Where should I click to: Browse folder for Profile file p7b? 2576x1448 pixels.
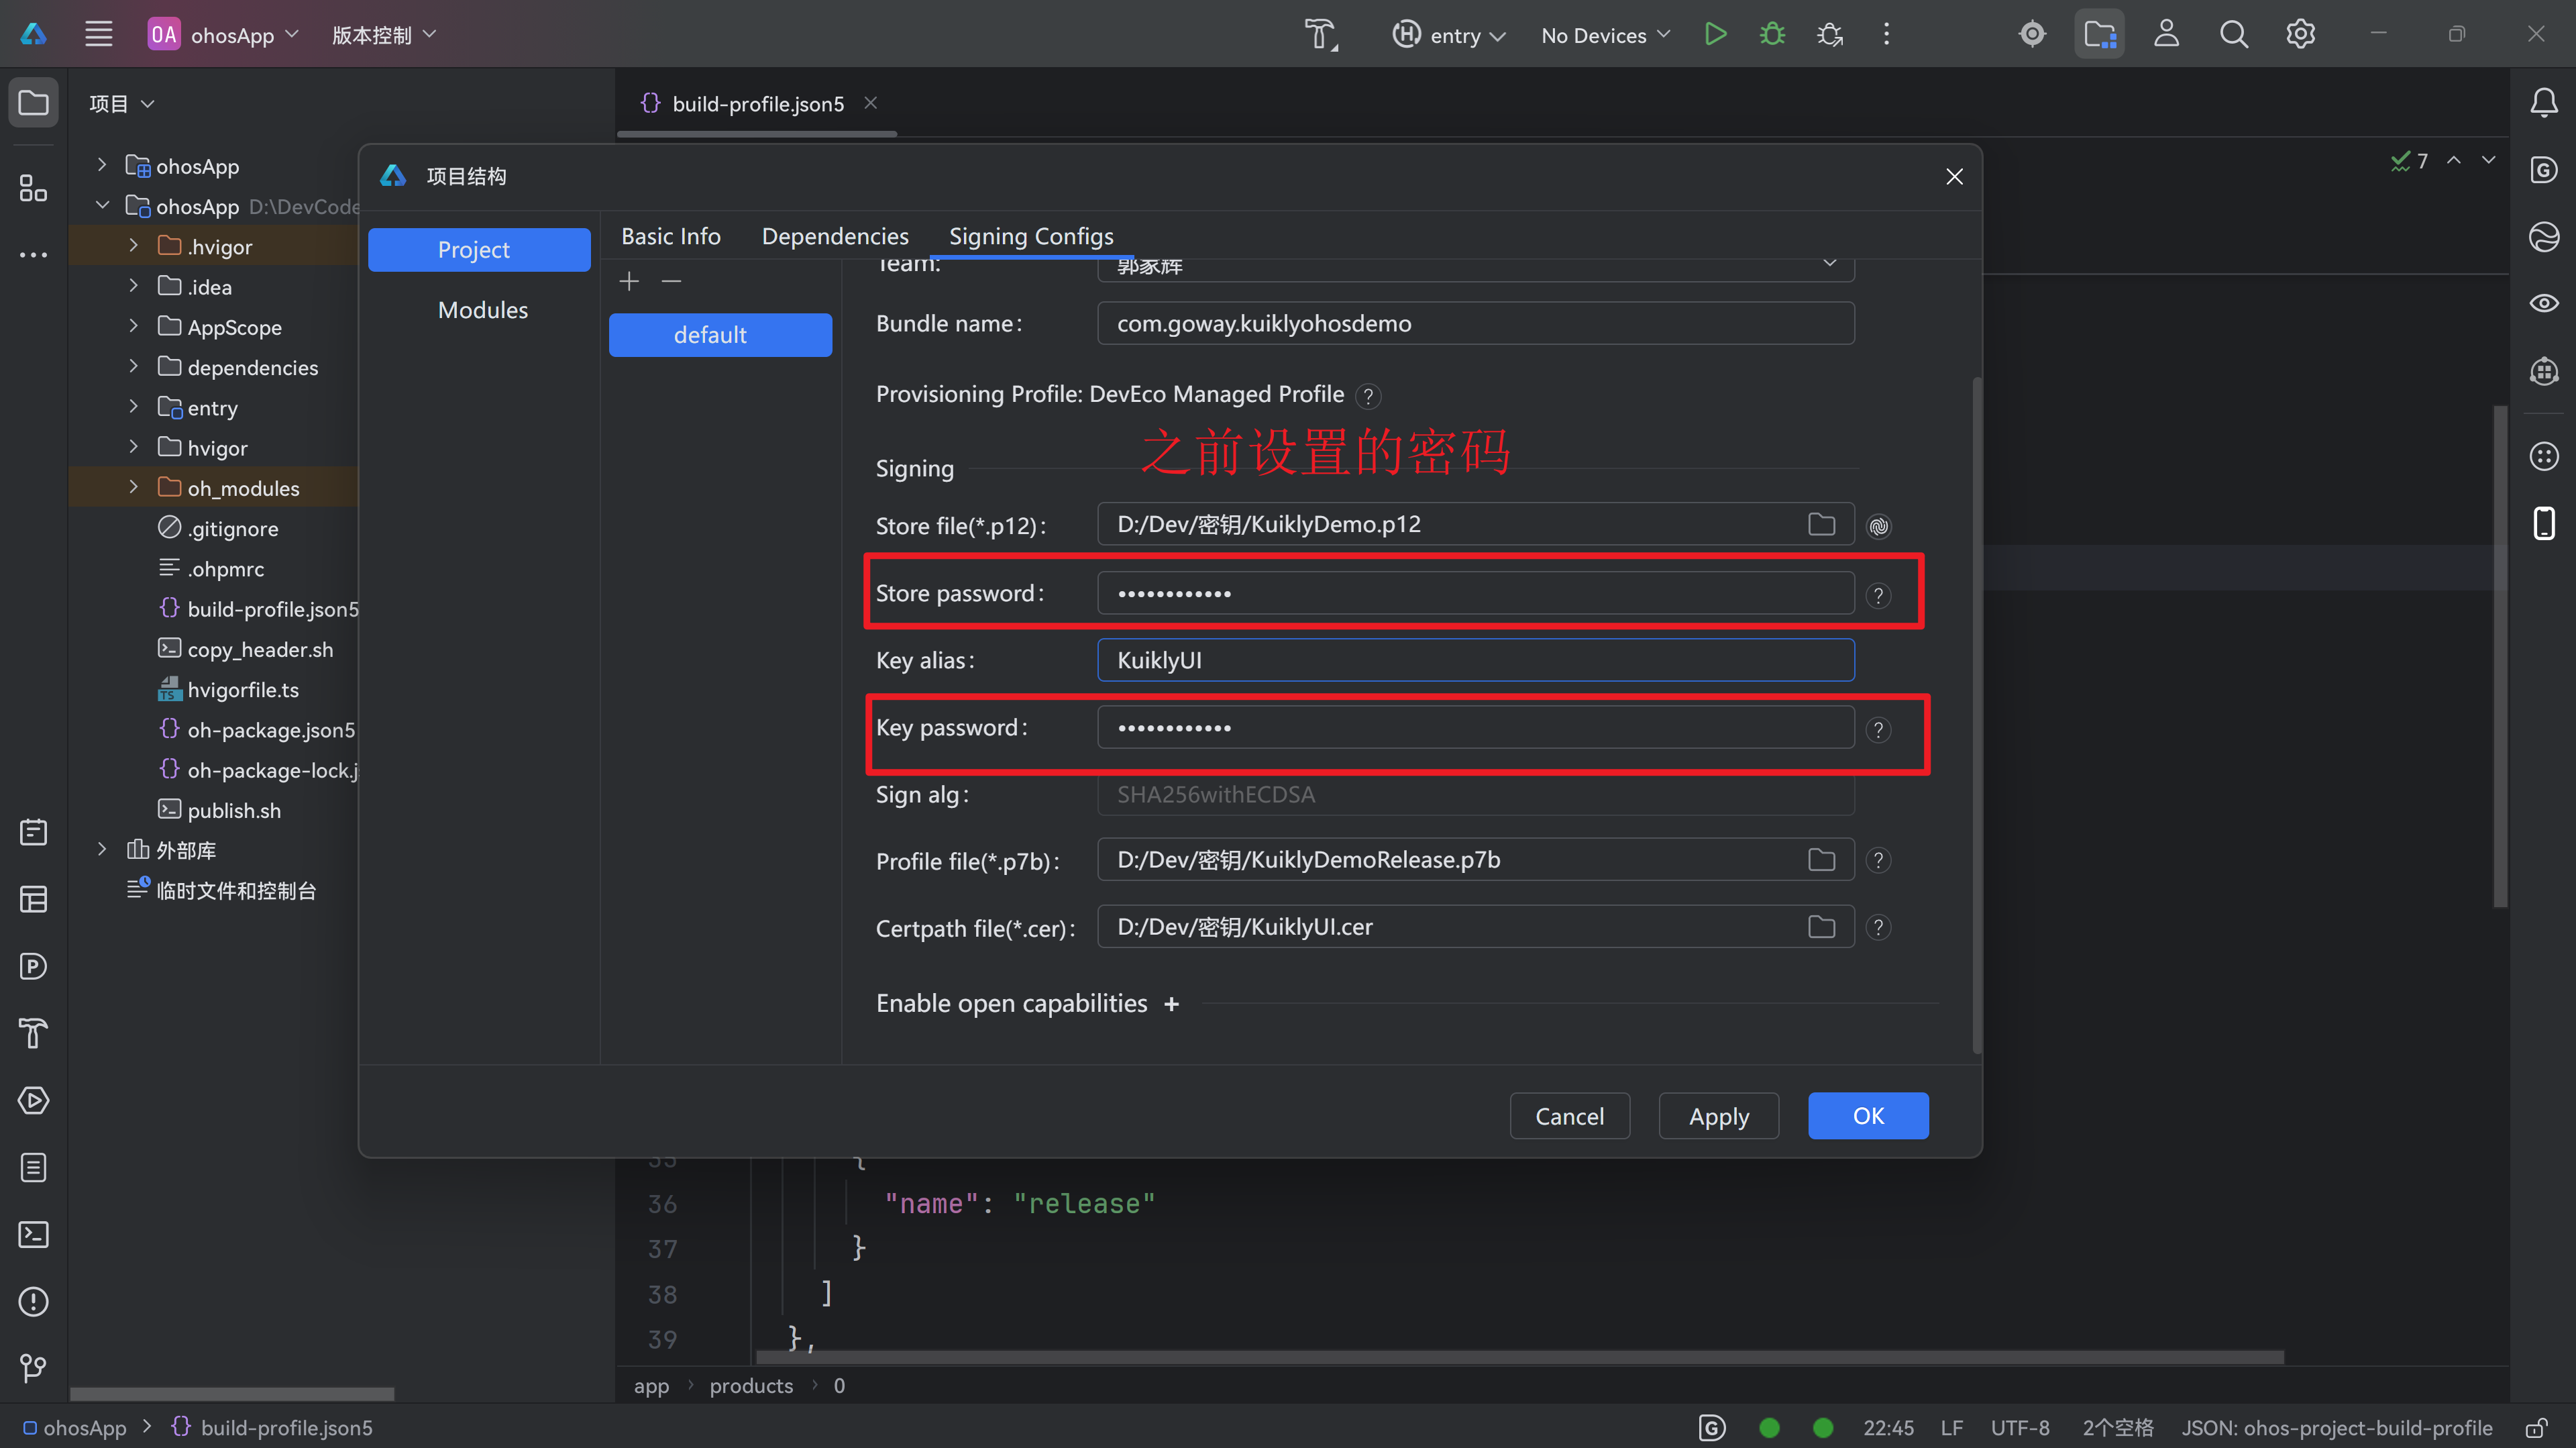(x=1821, y=860)
